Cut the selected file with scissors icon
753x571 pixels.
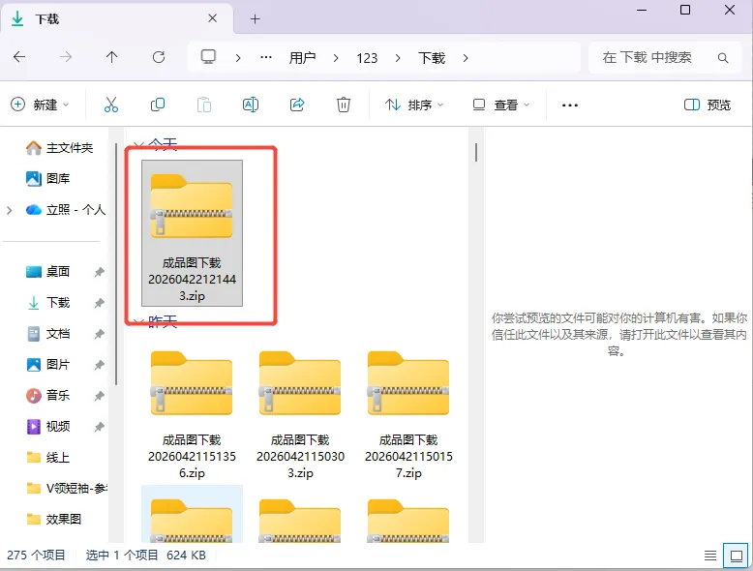pyautogui.click(x=111, y=105)
